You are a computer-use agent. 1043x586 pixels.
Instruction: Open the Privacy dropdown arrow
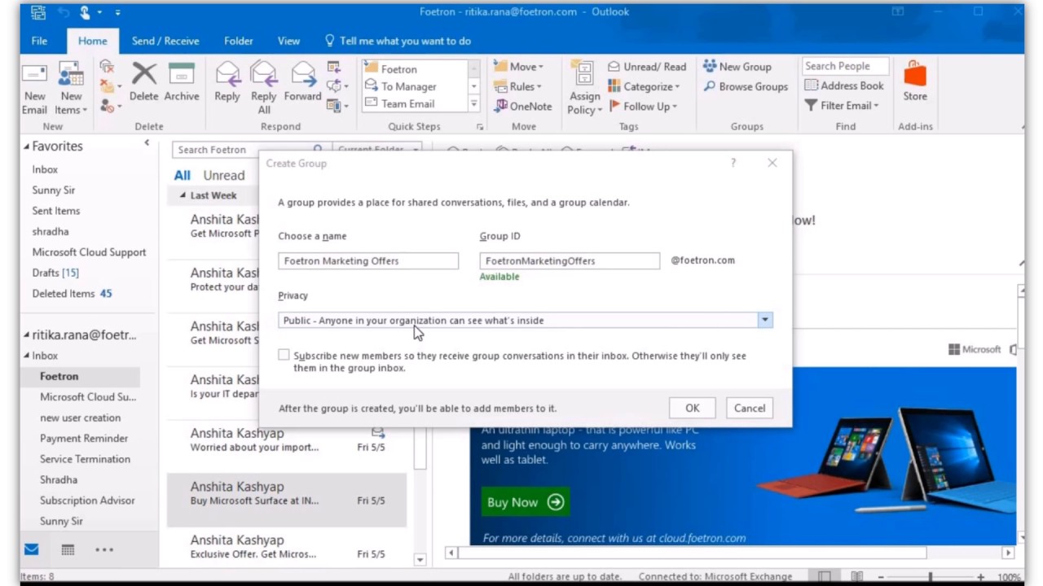pos(764,320)
